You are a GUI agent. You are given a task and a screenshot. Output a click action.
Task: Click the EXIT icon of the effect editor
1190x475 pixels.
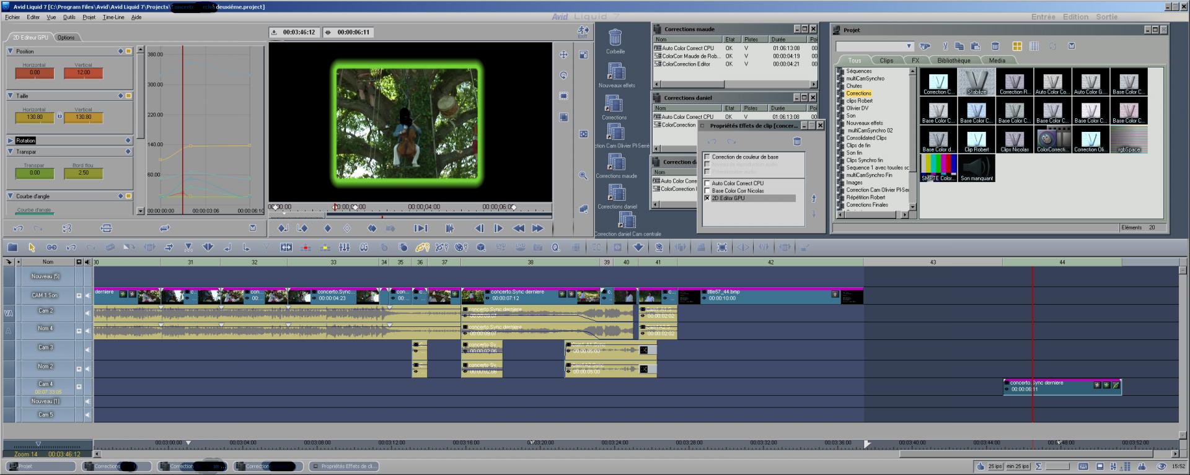(x=583, y=32)
